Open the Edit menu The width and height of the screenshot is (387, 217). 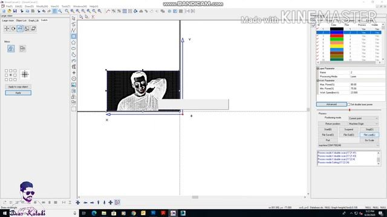[19, 7]
